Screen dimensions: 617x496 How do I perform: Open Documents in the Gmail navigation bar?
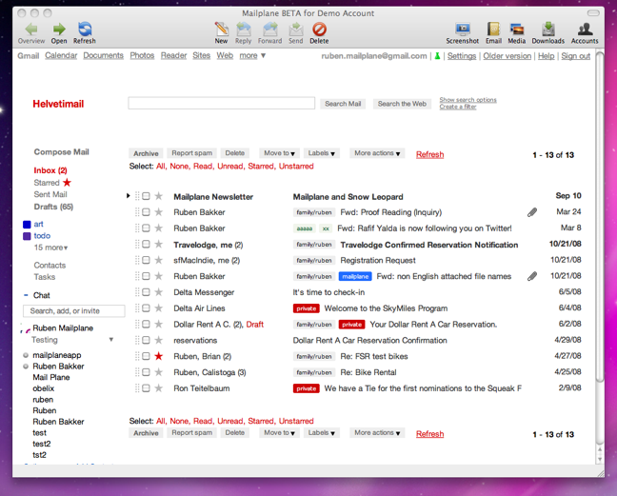click(104, 55)
